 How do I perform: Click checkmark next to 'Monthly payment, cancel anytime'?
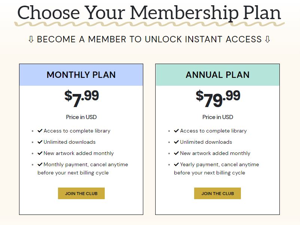[x=40, y=164]
